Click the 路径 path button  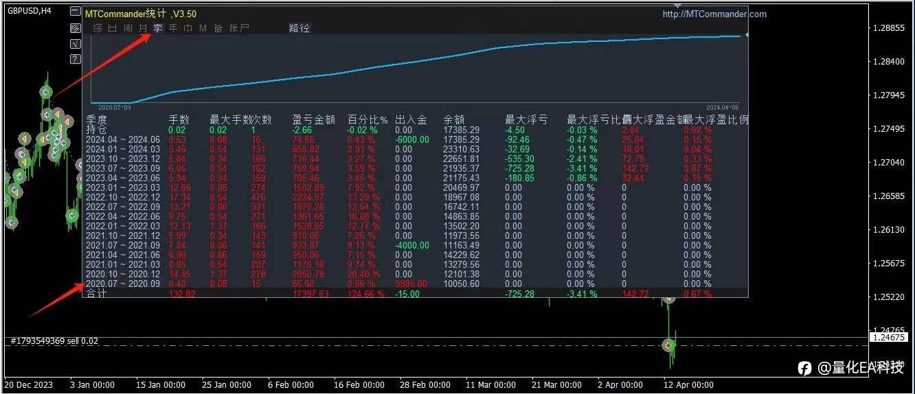click(300, 28)
